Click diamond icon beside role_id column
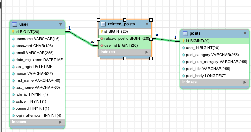The image size is (251, 132). [13, 95]
